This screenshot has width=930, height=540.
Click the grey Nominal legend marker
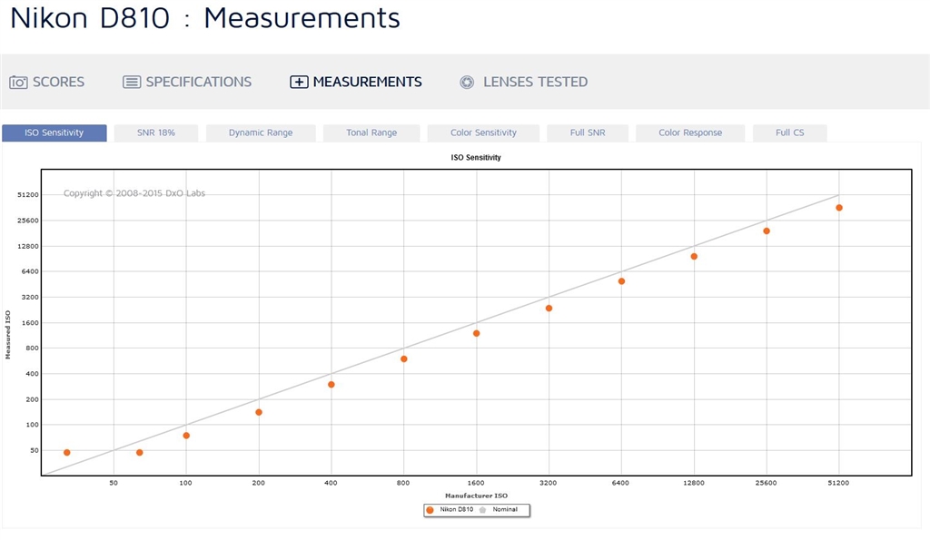pos(483,510)
